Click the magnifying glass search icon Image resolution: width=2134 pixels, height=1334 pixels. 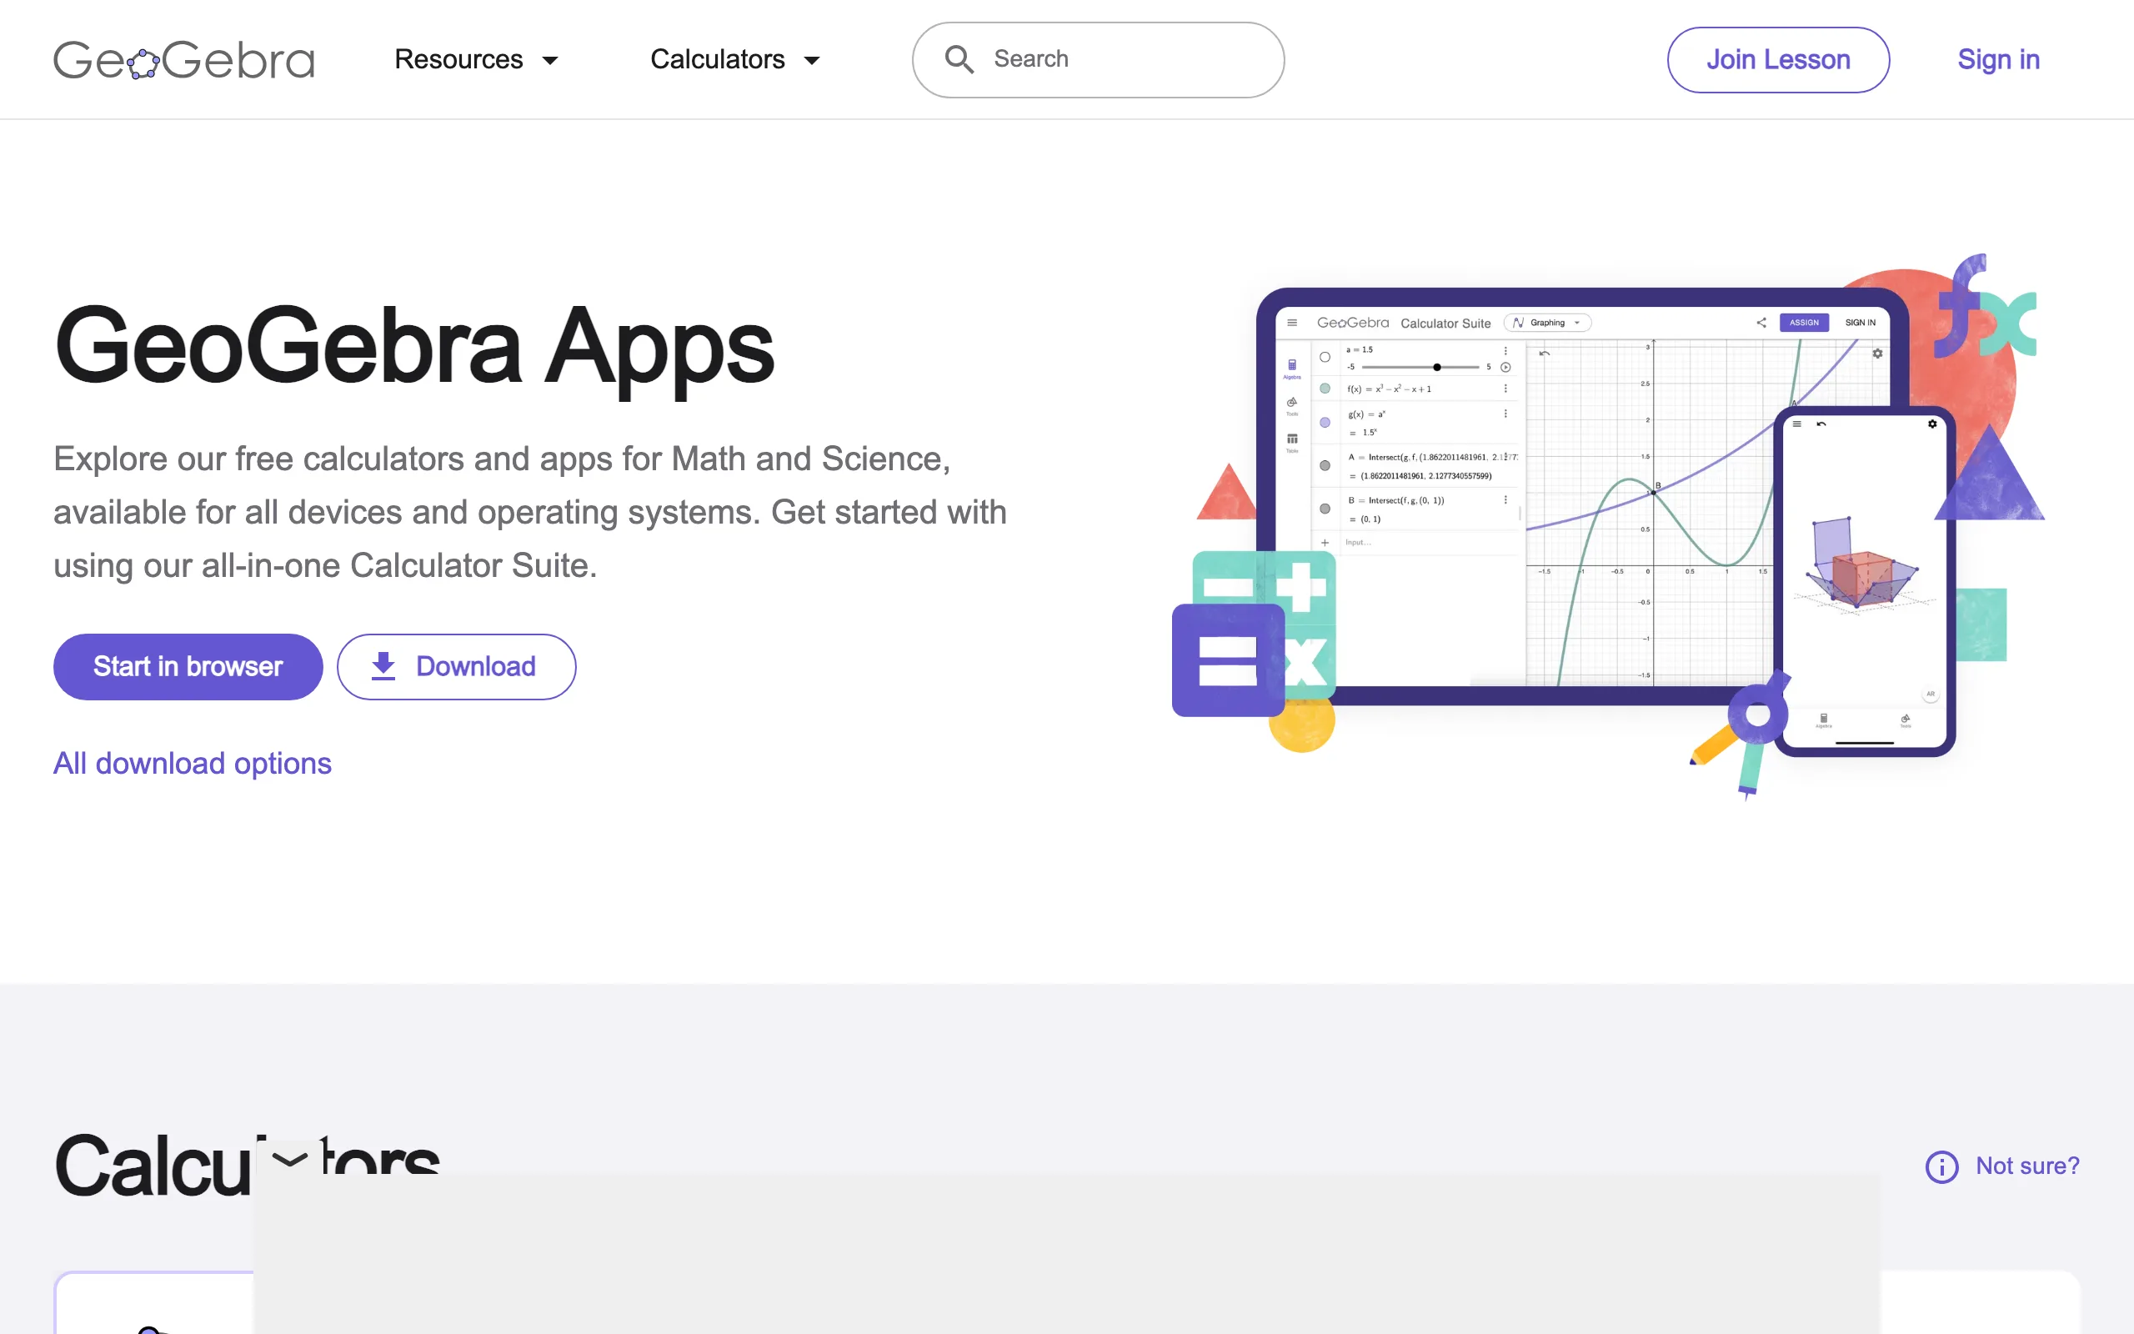point(959,59)
